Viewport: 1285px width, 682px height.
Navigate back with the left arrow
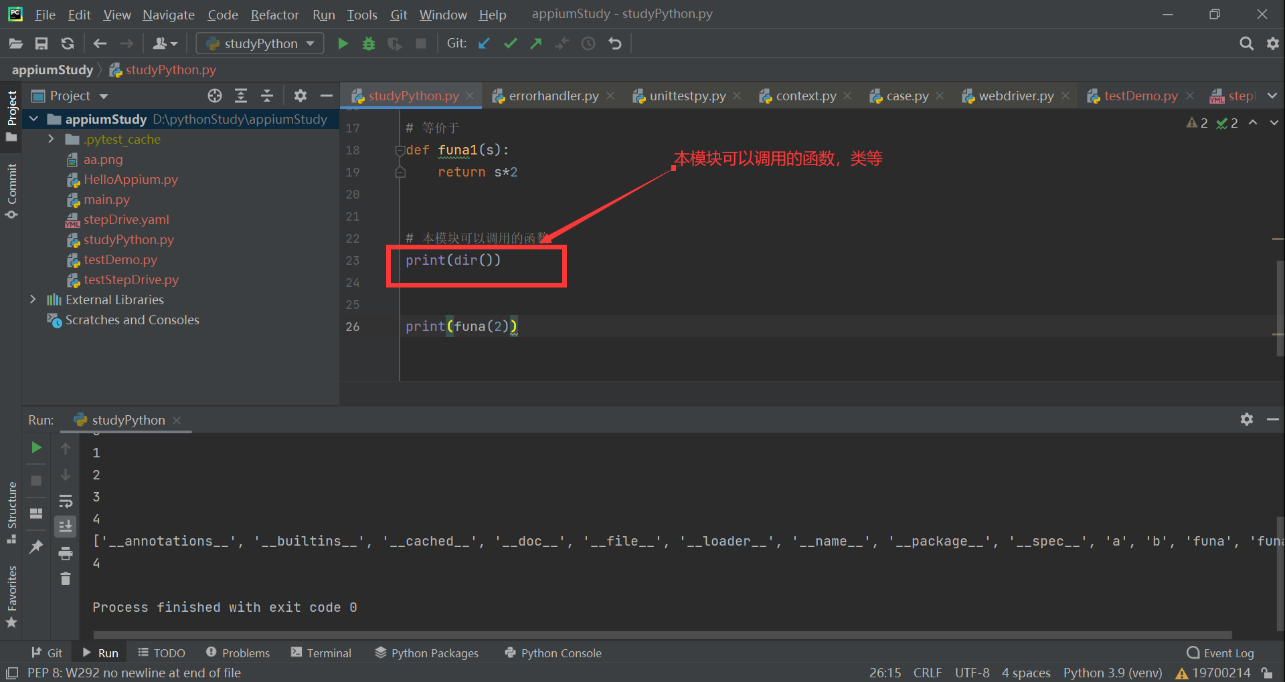click(100, 43)
